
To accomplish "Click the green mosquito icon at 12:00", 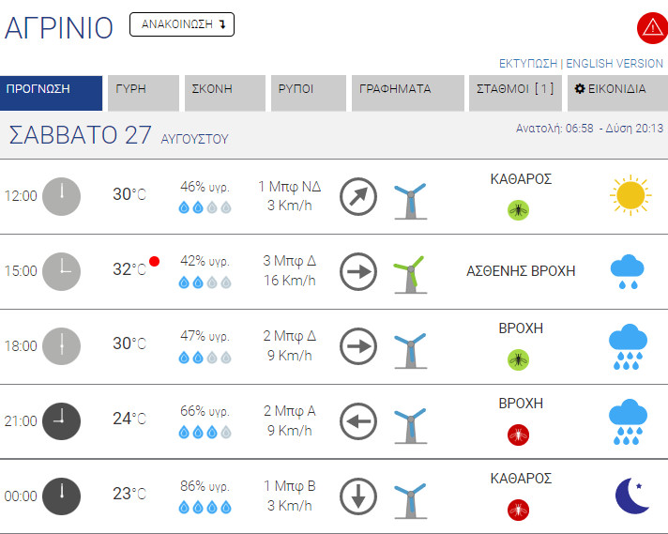I will 520,208.
